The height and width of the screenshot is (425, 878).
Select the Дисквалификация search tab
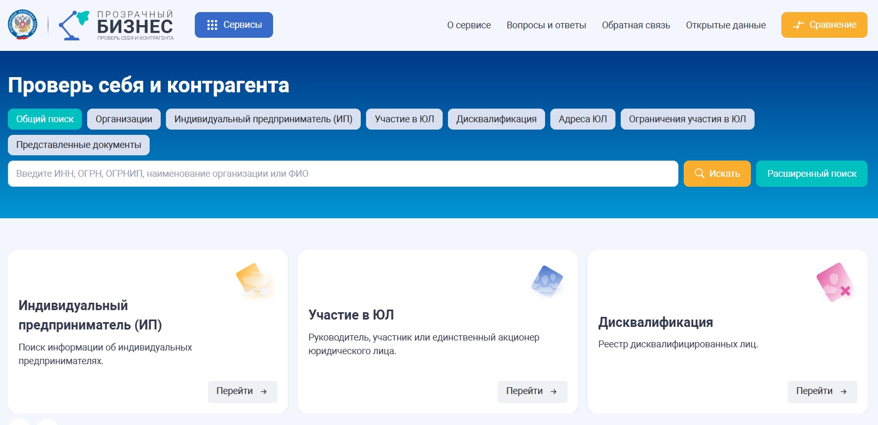[496, 119]
